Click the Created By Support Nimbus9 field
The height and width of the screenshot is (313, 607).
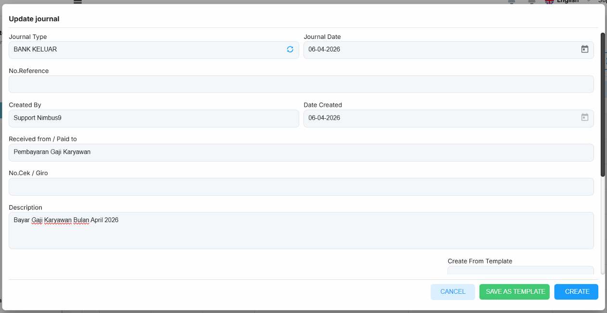pos(154,118)
